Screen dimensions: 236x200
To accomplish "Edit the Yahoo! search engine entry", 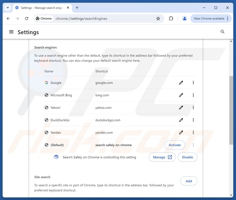I will [181, 108].
